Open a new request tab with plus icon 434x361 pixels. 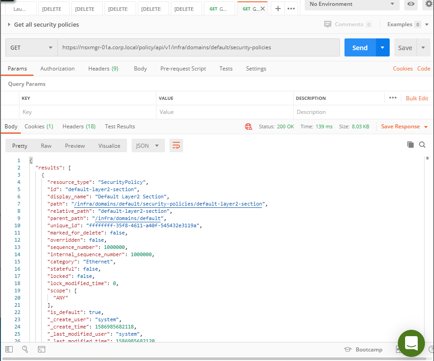click(x=278, y=9)
